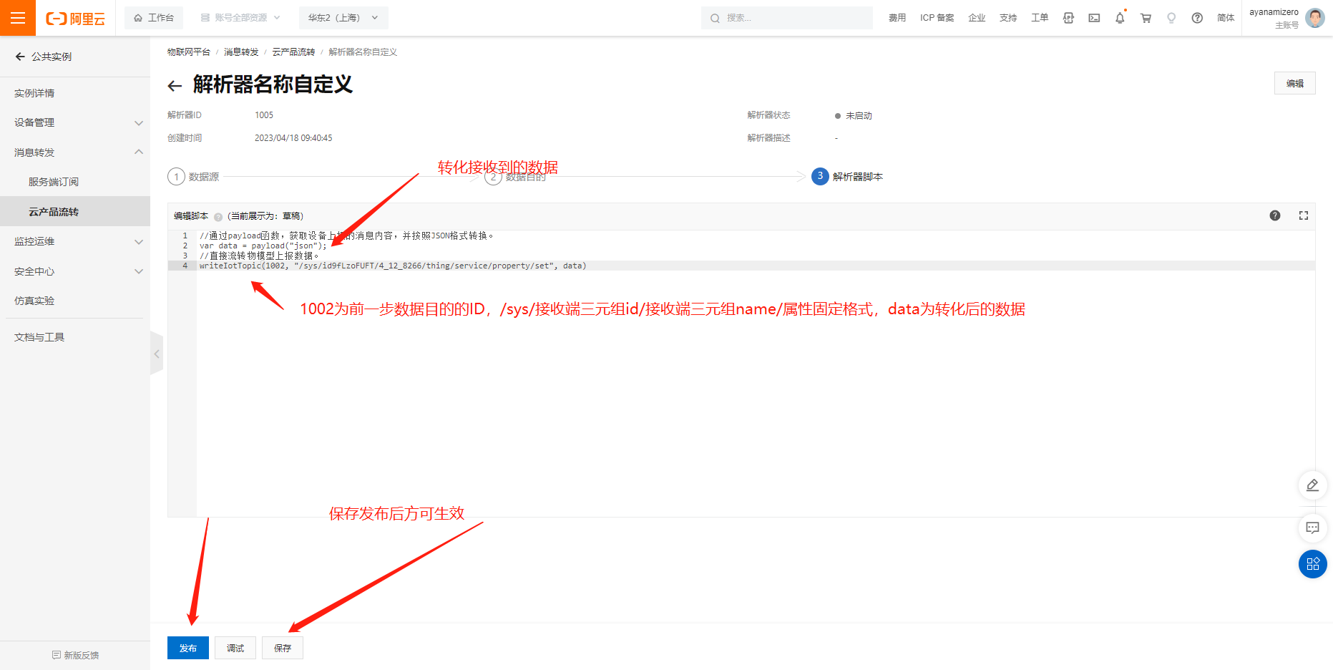Click the 调试 debug button

coord(235,648)
